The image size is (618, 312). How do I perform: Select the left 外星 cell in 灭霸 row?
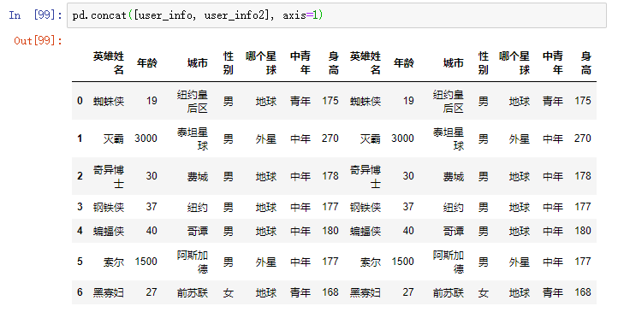pos(266,138)
